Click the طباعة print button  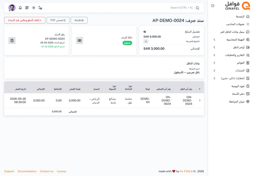pos(79,20)
